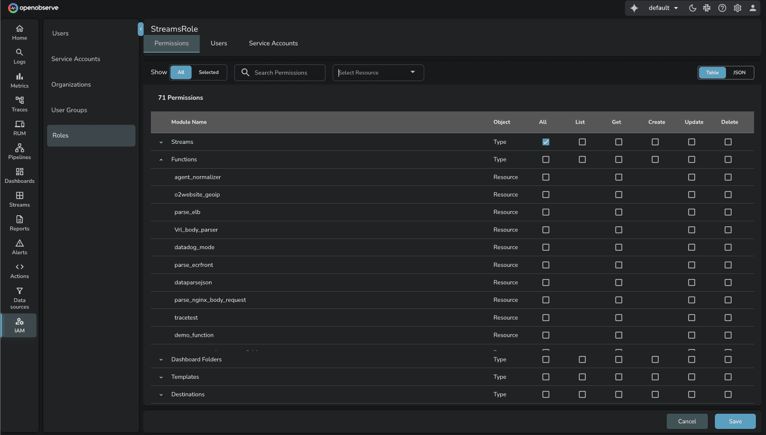Open settings with the gear icon
This screenshot has height=435, width=766.
(x=737, y=8)
